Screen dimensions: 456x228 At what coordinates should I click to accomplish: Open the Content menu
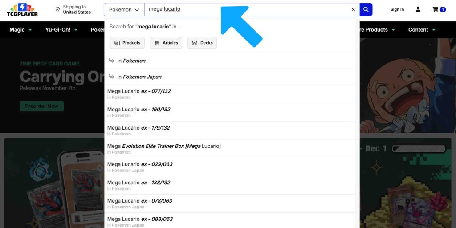coord(421,30)
